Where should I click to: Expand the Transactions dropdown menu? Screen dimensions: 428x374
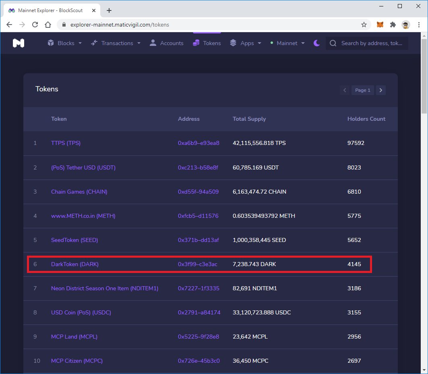pyautogui.click(x=116, y=43)
